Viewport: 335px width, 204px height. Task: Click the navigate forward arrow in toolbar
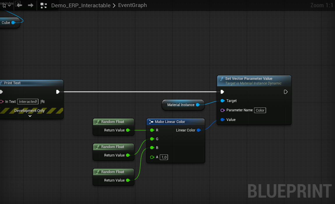point(31,5)
